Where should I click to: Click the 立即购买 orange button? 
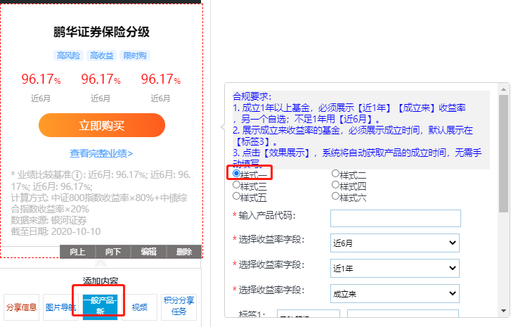click(102, 125)
